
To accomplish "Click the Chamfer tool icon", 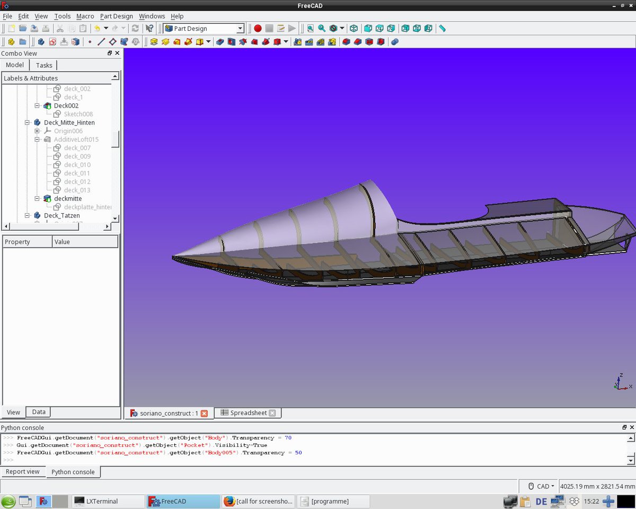I will [358, 41].
